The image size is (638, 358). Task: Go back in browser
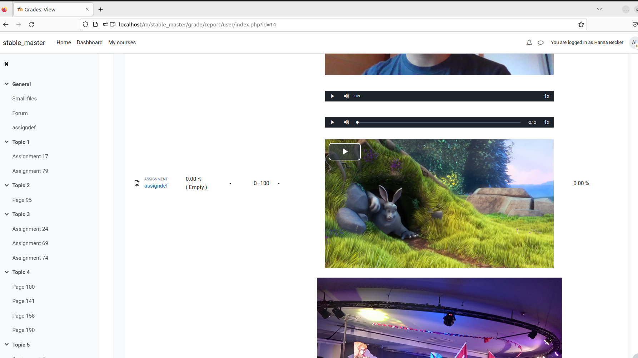[6, 24]
